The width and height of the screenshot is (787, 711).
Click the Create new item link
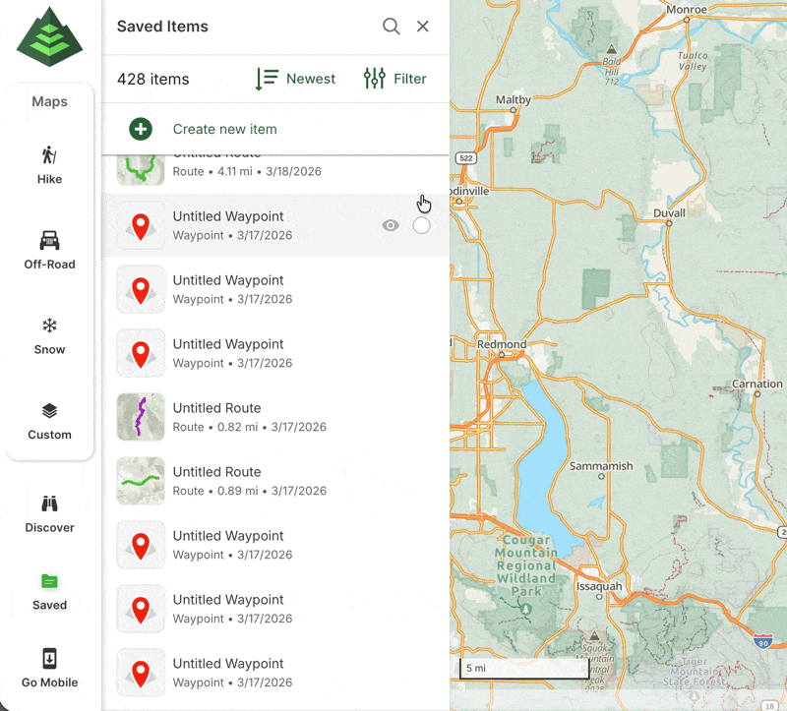[224, 129]
